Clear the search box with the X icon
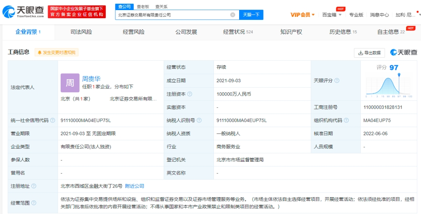421x214 pixels. point(233,15)
